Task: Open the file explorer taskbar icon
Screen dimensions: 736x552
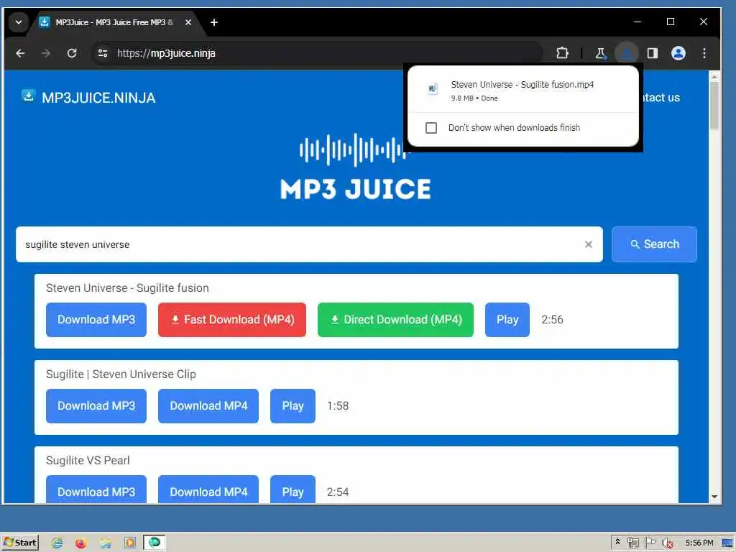Action: pos(106,543)
